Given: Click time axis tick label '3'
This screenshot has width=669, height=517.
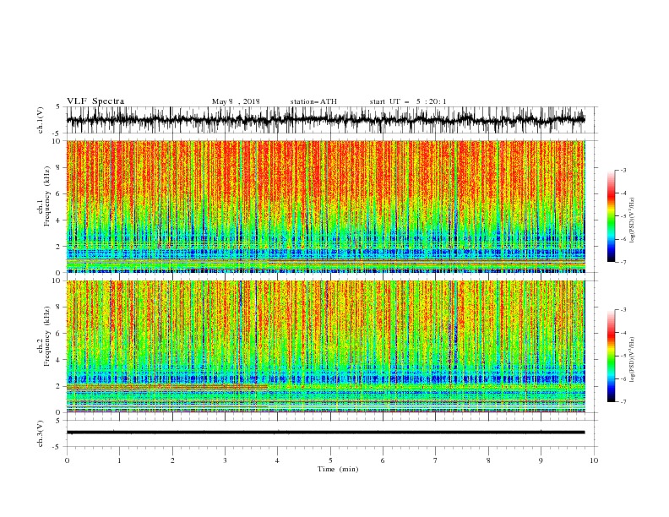Looking at the screenshot, I should pyautogui.click(x=225, y=460).
